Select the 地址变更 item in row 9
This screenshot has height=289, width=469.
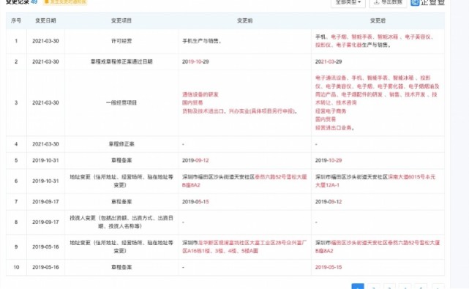(x=121, y=247)
